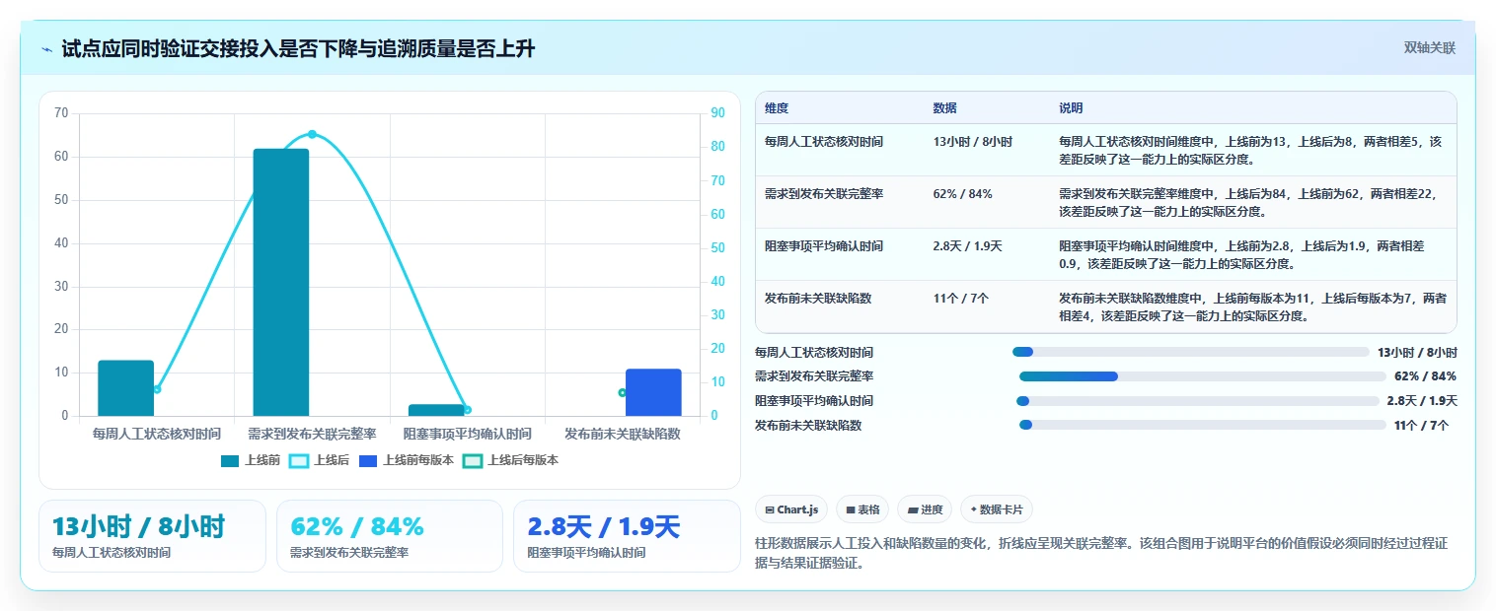Click x-axis label 发布前未关联缺陷数
Screen dimensions: 1496x611
[623, 434]
